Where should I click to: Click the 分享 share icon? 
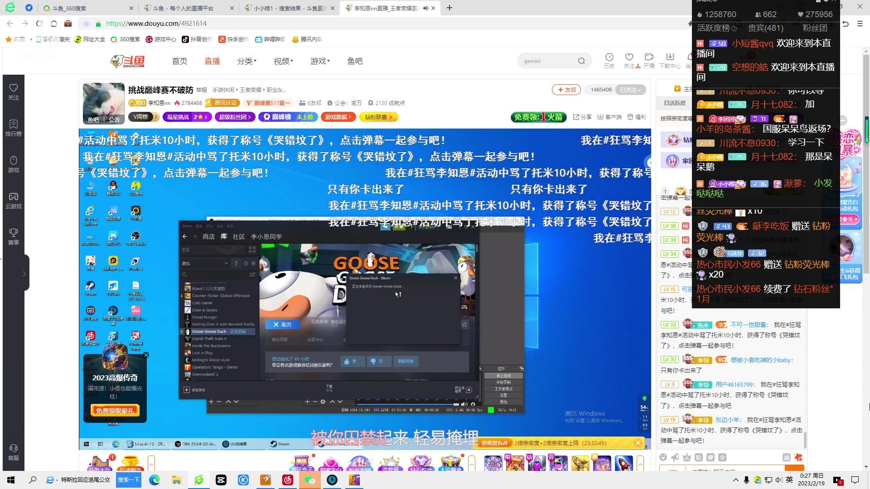pos(582,117)
